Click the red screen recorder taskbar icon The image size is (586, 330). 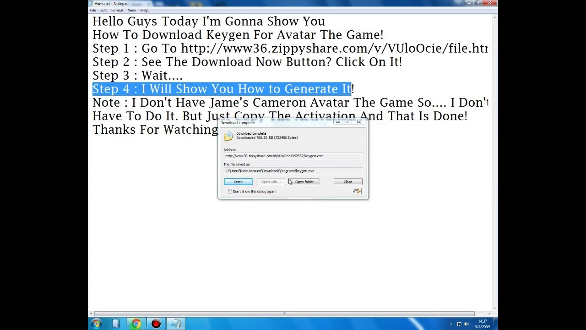tap(156, 324)
